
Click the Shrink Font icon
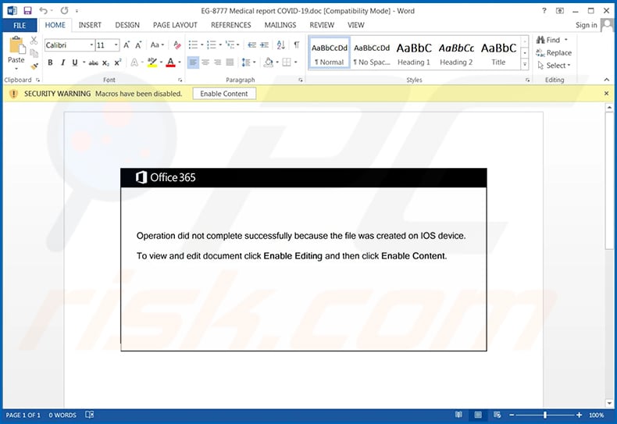[138, 45]
